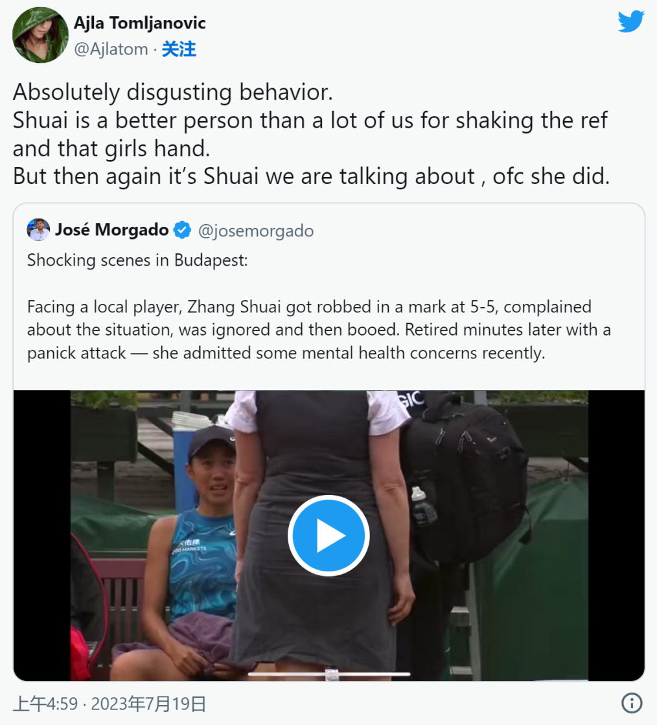Click the line starting "But then again"
Viewport: 657px width, 725px height.
pyautogui.click(x=311, y=176)
